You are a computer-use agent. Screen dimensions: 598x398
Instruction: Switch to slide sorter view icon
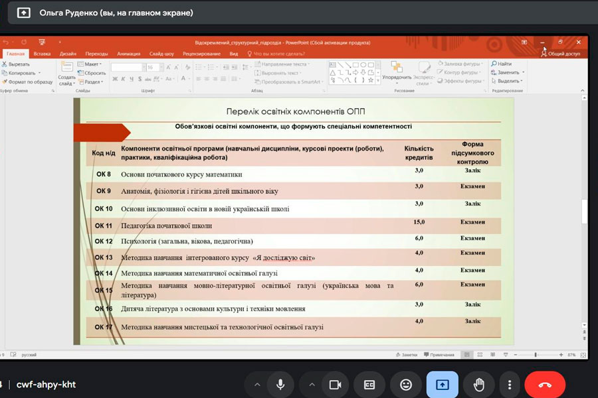coord(482,355)
